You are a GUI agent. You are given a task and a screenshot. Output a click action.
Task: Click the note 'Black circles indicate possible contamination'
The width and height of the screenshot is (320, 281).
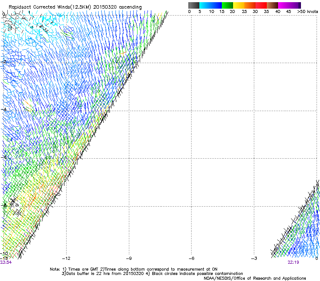point(197,274)
